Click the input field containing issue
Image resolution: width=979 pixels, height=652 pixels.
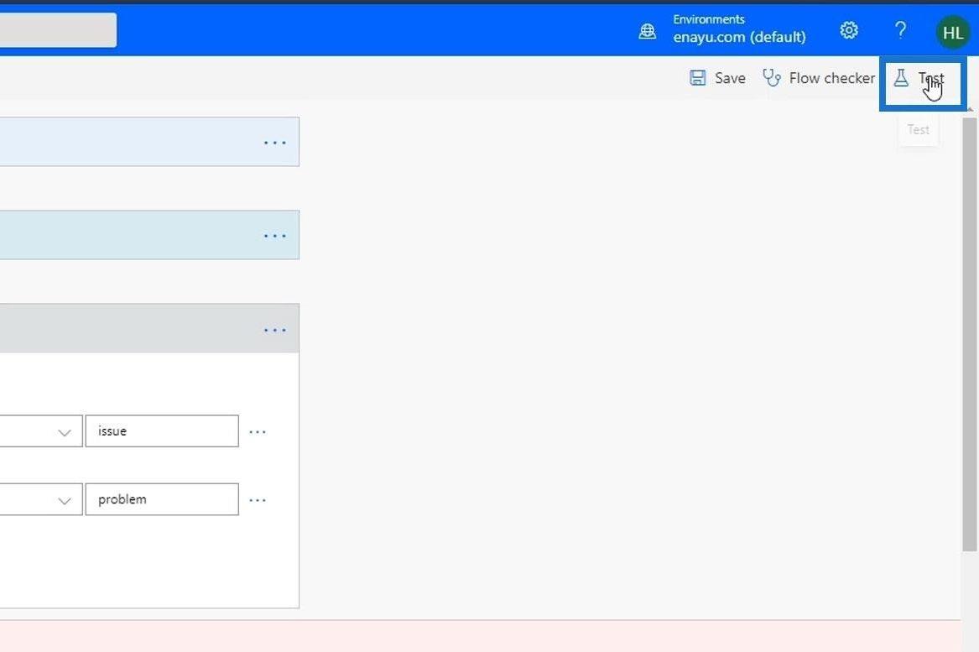pos(162,431)
